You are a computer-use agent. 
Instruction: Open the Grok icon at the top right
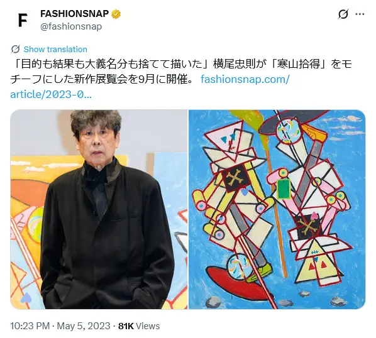tap(343, 14)
